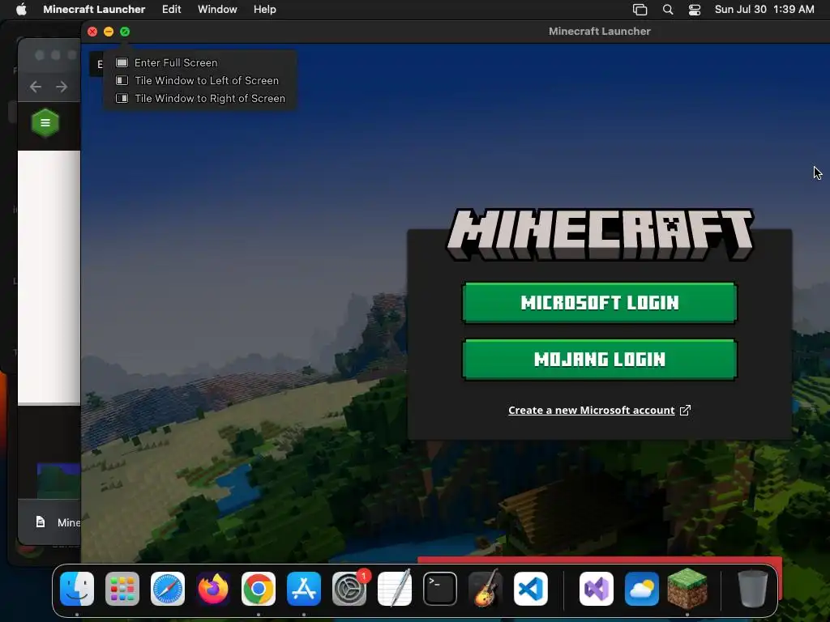
Task: Launch GarageBand from the dock
Action: (486, 589)
